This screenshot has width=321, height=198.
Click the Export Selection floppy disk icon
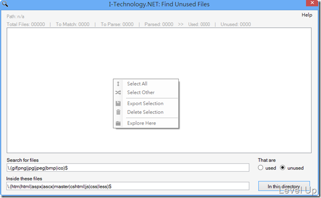[118, 103]
